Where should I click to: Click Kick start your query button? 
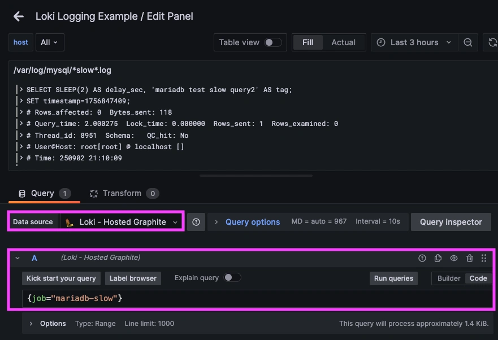61,278
